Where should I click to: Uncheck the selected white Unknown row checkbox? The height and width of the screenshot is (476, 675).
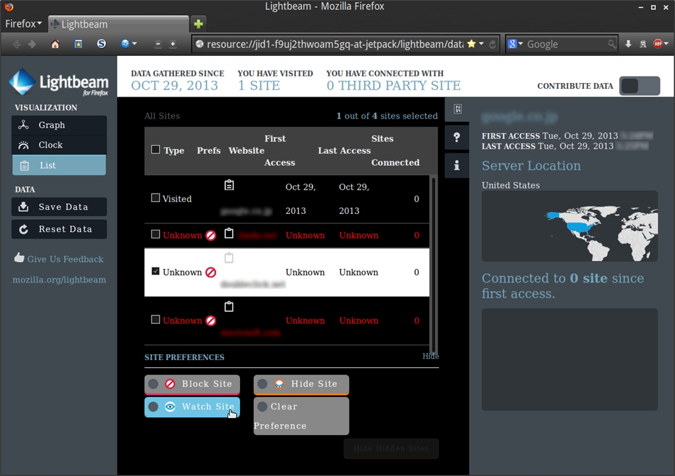click(x=156, y=271)
